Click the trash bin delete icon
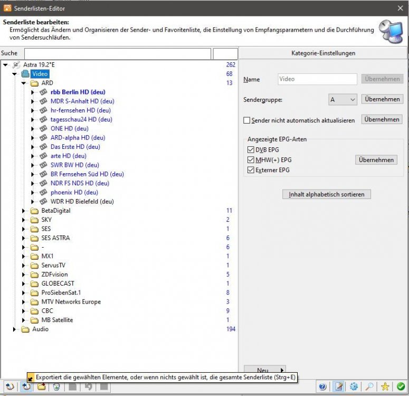Viewport: 409px width, 396px height. pos(56,387)
